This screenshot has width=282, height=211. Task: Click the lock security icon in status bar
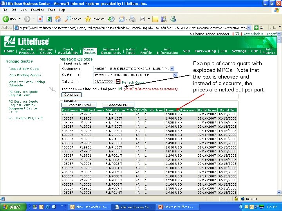(236, 198)
